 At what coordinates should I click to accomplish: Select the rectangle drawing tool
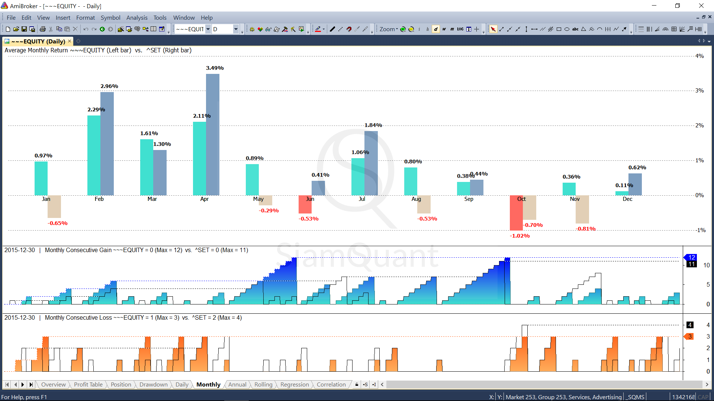[559, 29]
